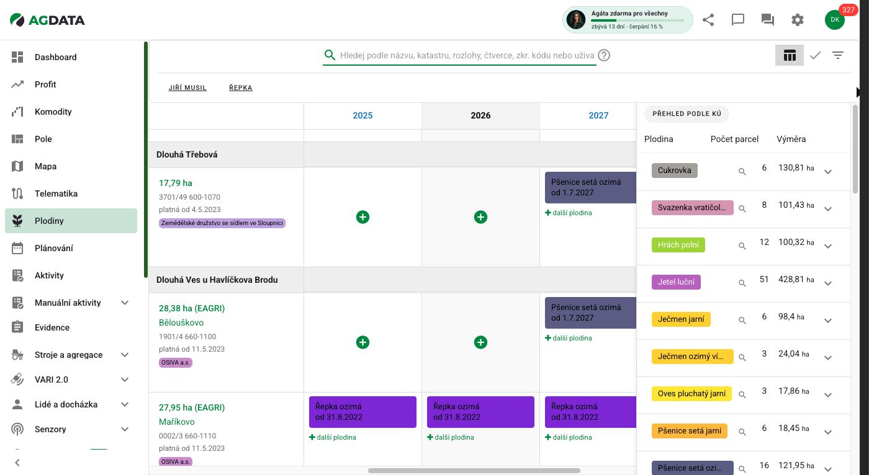
Task: Click the search help question mark
Action: tap(604, 55)
